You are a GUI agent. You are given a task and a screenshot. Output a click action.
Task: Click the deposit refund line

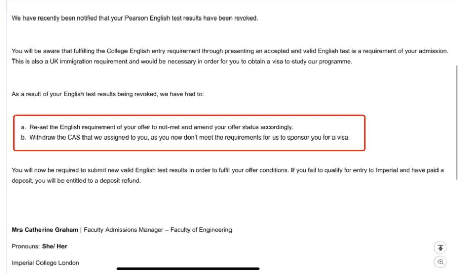tap(76, 181)
